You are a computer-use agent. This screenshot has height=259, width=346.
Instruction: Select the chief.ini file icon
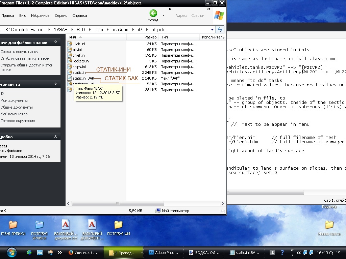70,55
